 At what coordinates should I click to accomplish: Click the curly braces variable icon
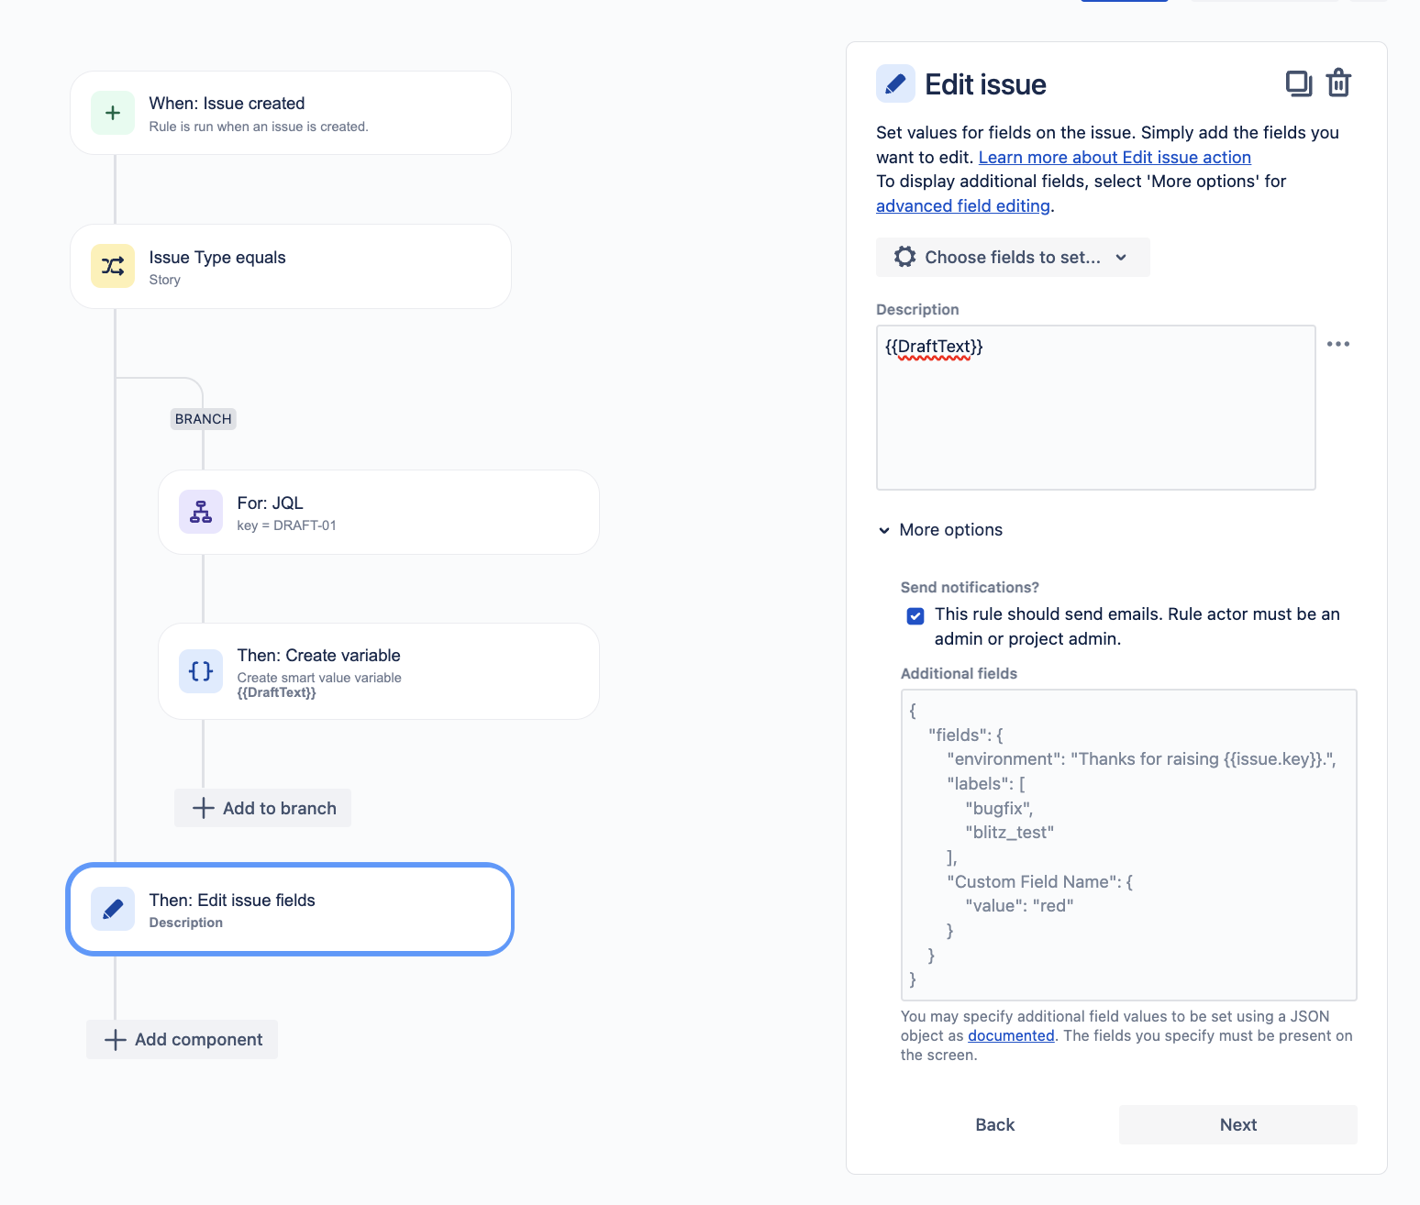tap(201, 671)
